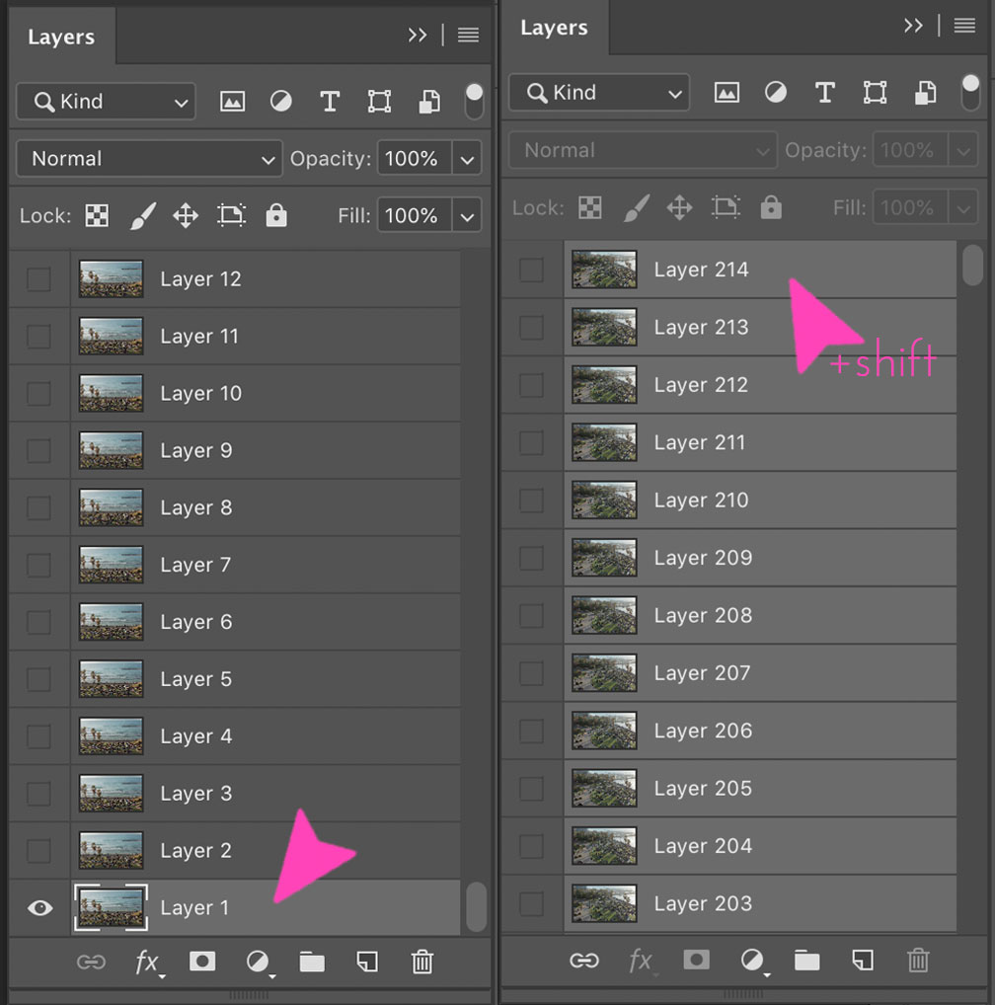
Task: Open the Kind filter dropdown
Action: 106,101
